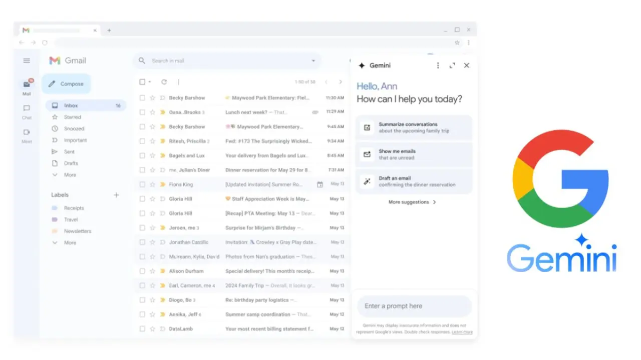641x360 pixels.
Task: Select the Gloria Hill Staff Appreciation email checkbox
Action: coord(143,199)
